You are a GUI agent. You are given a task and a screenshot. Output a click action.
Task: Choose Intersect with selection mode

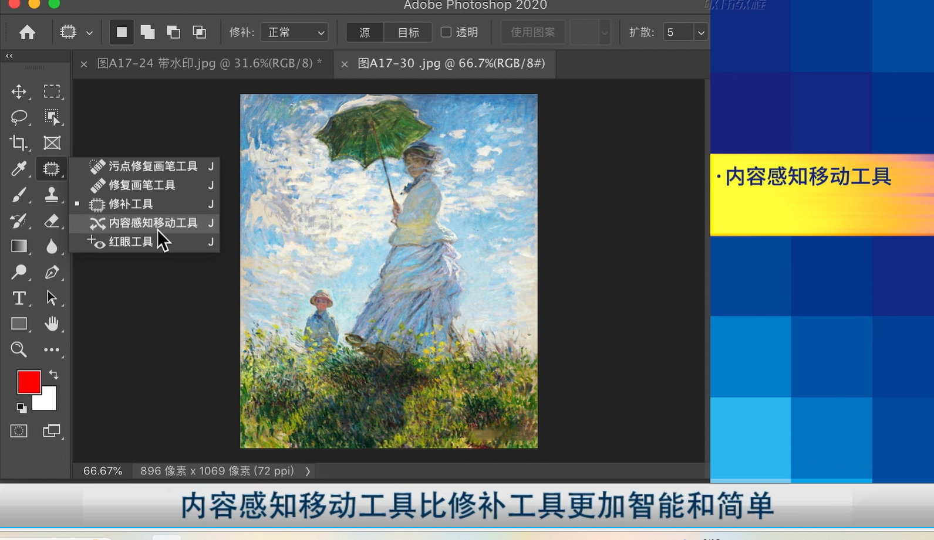pyautogui.click(x=199, y=32)
